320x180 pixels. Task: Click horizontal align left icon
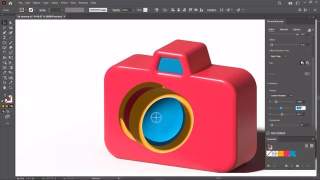point(173,10)
